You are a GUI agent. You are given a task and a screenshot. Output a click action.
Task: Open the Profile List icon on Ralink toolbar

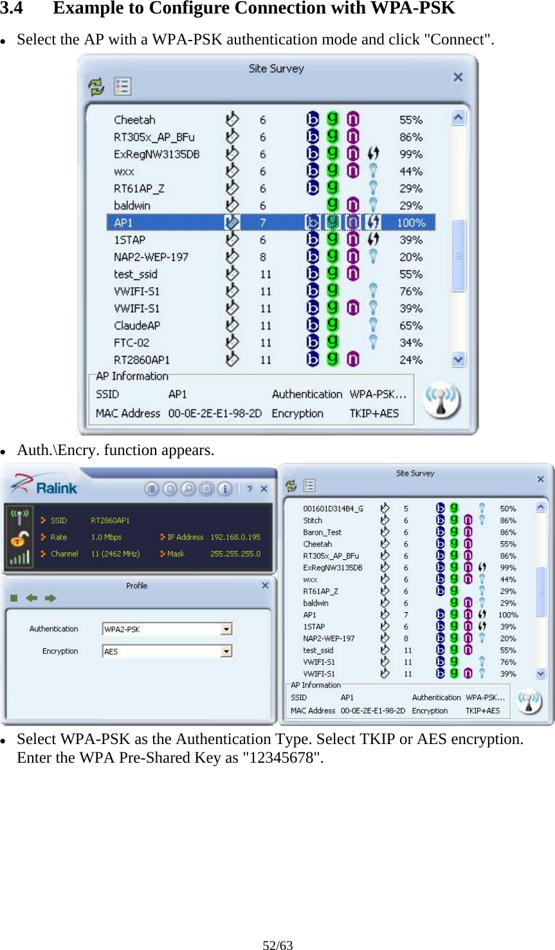pyautogui.click(x=152, y=489)
